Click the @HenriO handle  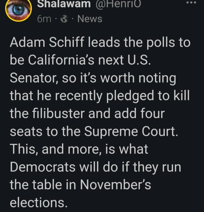(117, 4)
